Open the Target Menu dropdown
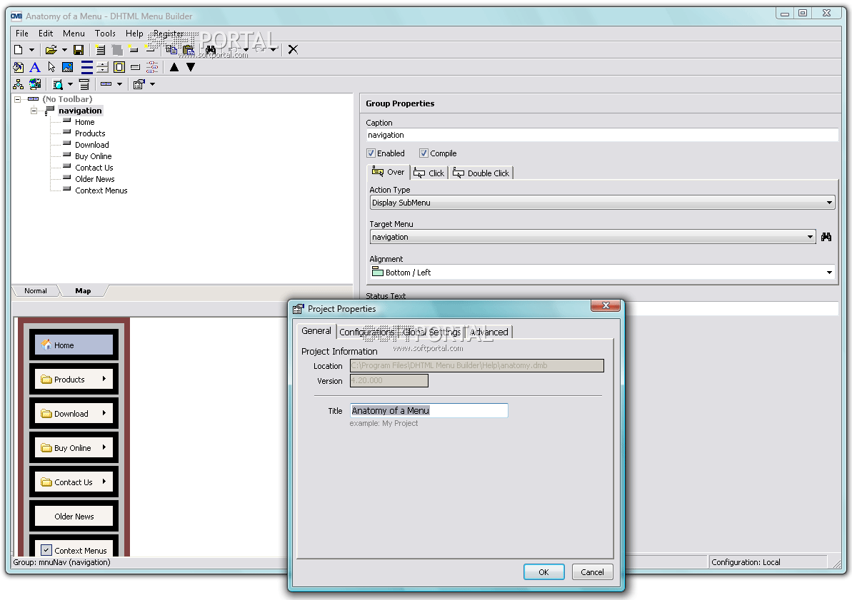The image size is (852, 600). click(x=593, y=237)
